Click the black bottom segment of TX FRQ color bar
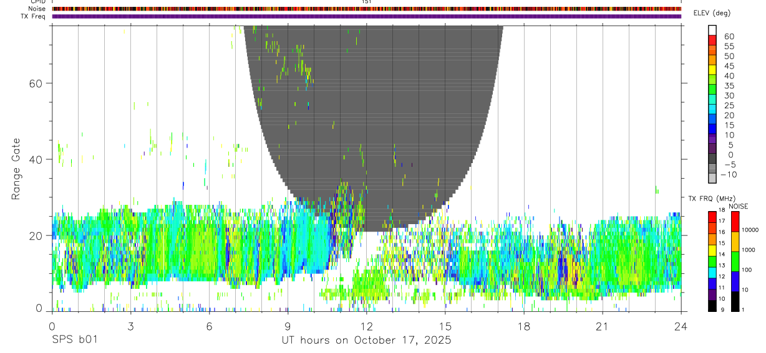The image size is (766, 353). [712, 306]
